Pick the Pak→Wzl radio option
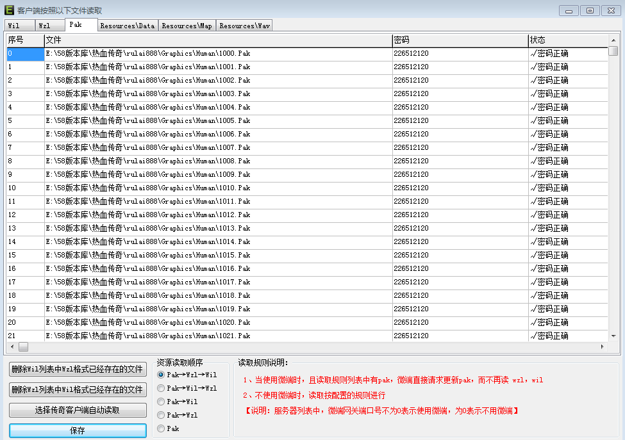The width and height of the screenshot is (625, 440). click(161, 415)
